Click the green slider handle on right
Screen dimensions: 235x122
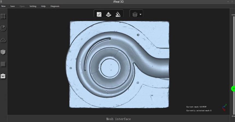click(x=233, y=89)
